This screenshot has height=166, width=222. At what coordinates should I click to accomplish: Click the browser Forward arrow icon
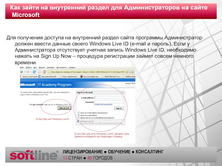pos(27,72)
